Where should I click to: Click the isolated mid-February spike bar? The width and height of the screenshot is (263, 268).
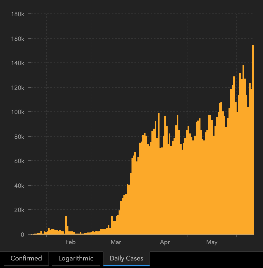(66, 225)
